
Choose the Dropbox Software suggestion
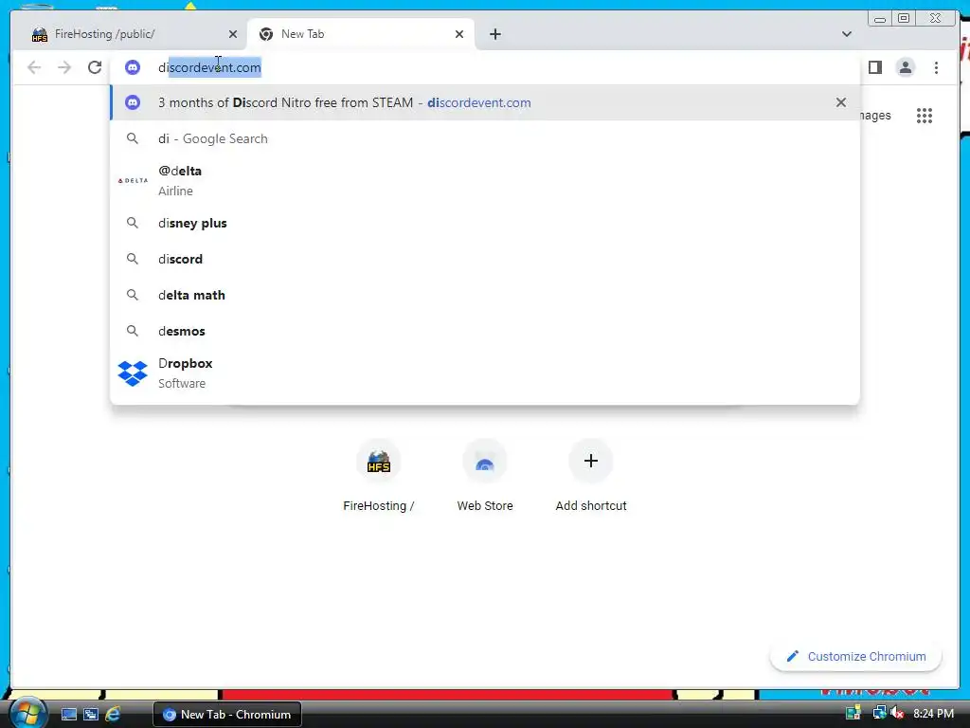(484, 373)
